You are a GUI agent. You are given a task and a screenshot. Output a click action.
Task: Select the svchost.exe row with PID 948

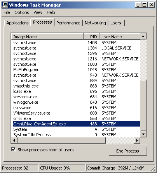point(77,75)
